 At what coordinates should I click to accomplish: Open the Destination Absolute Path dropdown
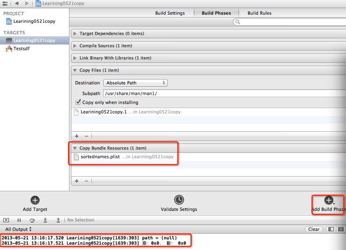[135, 83]
